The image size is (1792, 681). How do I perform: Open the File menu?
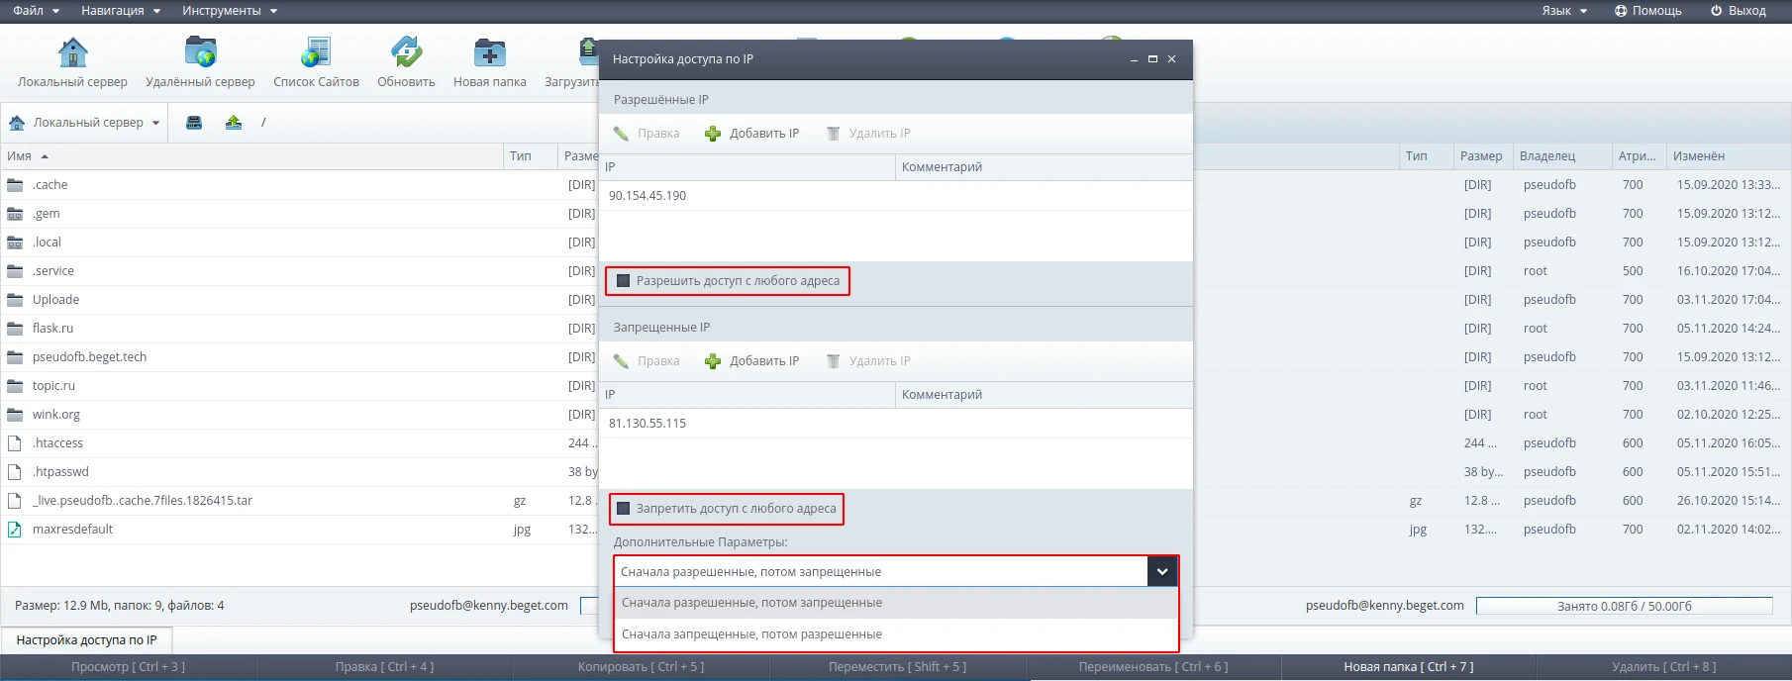tap(35, 11)
